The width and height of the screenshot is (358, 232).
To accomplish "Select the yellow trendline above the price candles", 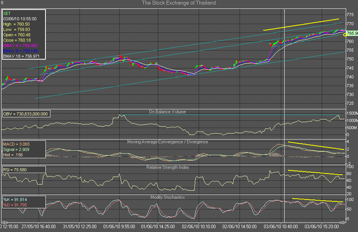I will tap(301, 24).
